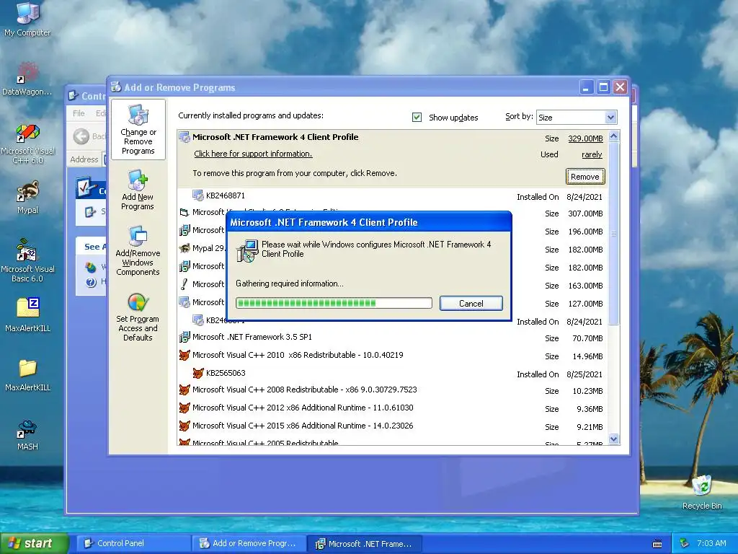Open the Sort by dropdown

click(x=610, y=117)
